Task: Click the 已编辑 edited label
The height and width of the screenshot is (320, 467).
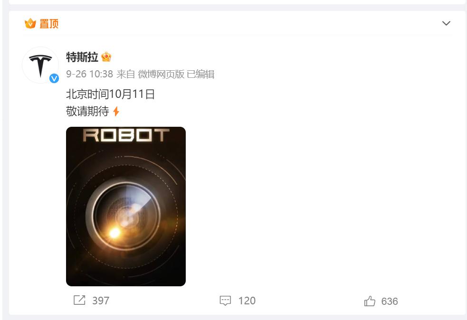Action: (200, 74)
